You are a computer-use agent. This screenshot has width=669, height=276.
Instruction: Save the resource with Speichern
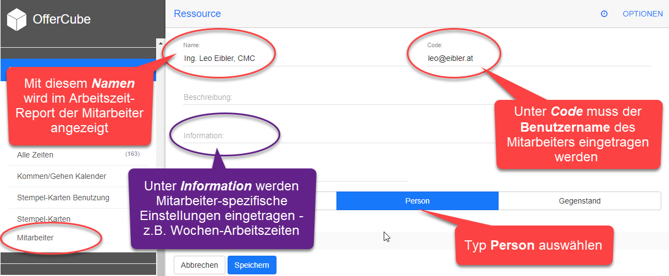point(252,265)
